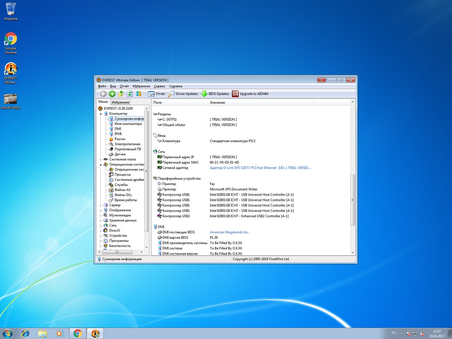Select Разгон in the sidebar tree
Viewport: 452px width, 339px height.
click(120, 139)
